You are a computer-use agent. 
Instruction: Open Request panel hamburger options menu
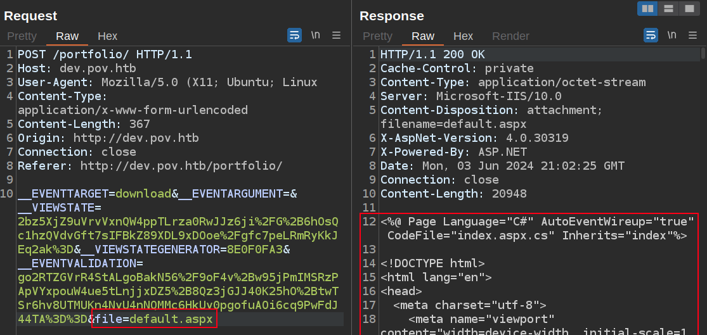pos(337,35)
